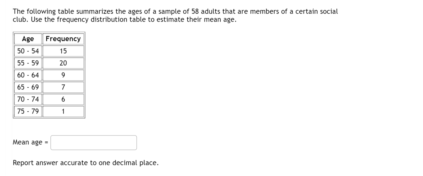Place cursor inside the answer box
Screen dimensions: 423x176
[x=93, y=143]
